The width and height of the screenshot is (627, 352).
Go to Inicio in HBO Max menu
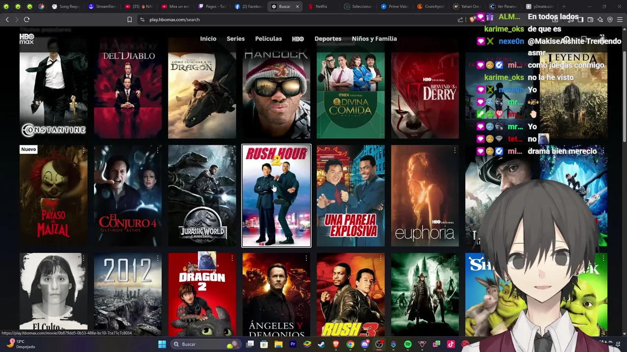(208, 39)
